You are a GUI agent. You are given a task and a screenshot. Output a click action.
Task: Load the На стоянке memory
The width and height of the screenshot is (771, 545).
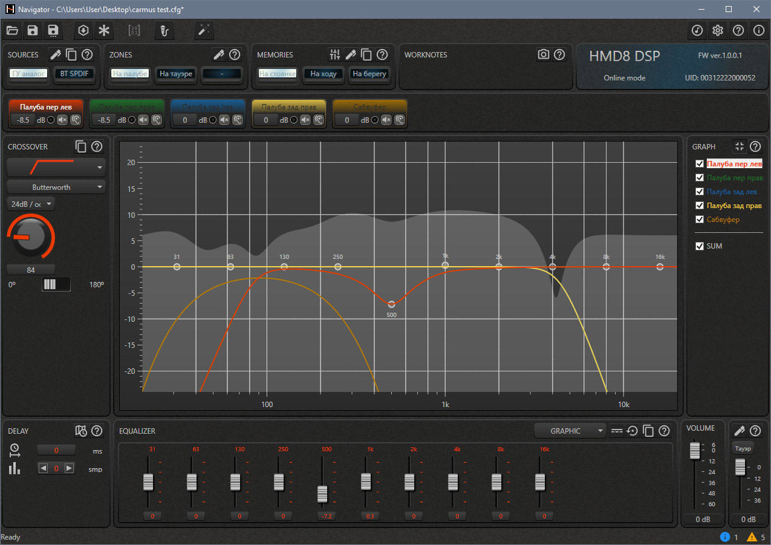coord(278,74)
